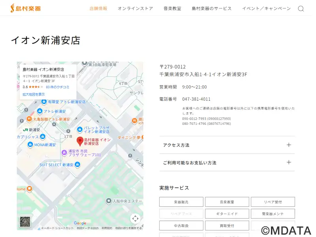Click the SUIT SELECT 新浦安 marker icon
The height and width of the screenshot is (237, 316).
35,165
